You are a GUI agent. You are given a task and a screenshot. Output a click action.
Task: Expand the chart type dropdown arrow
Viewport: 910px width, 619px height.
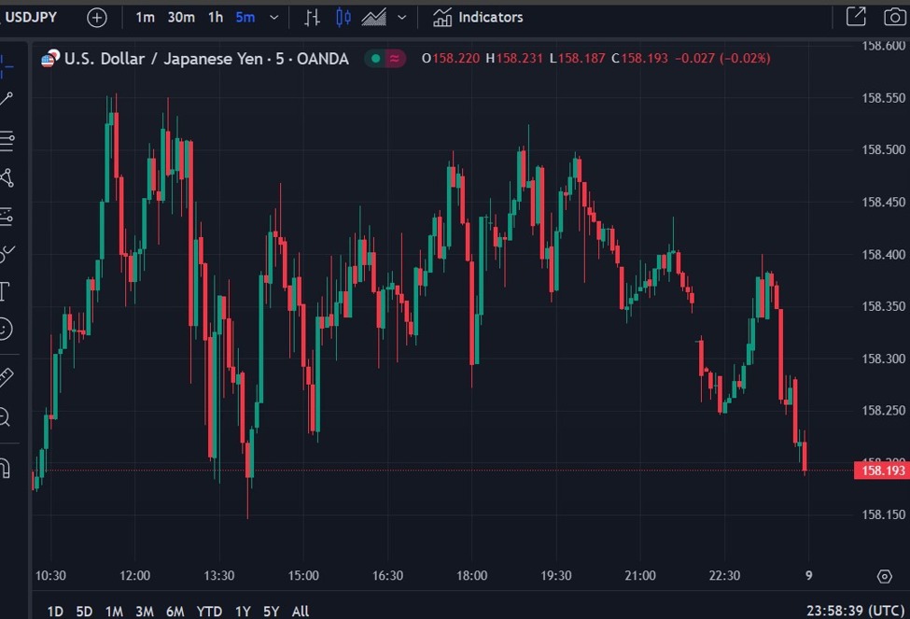click(402, 17)
